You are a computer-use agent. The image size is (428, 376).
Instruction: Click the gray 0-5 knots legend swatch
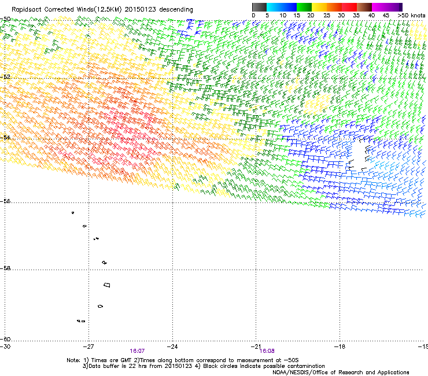tap(259, 7)
